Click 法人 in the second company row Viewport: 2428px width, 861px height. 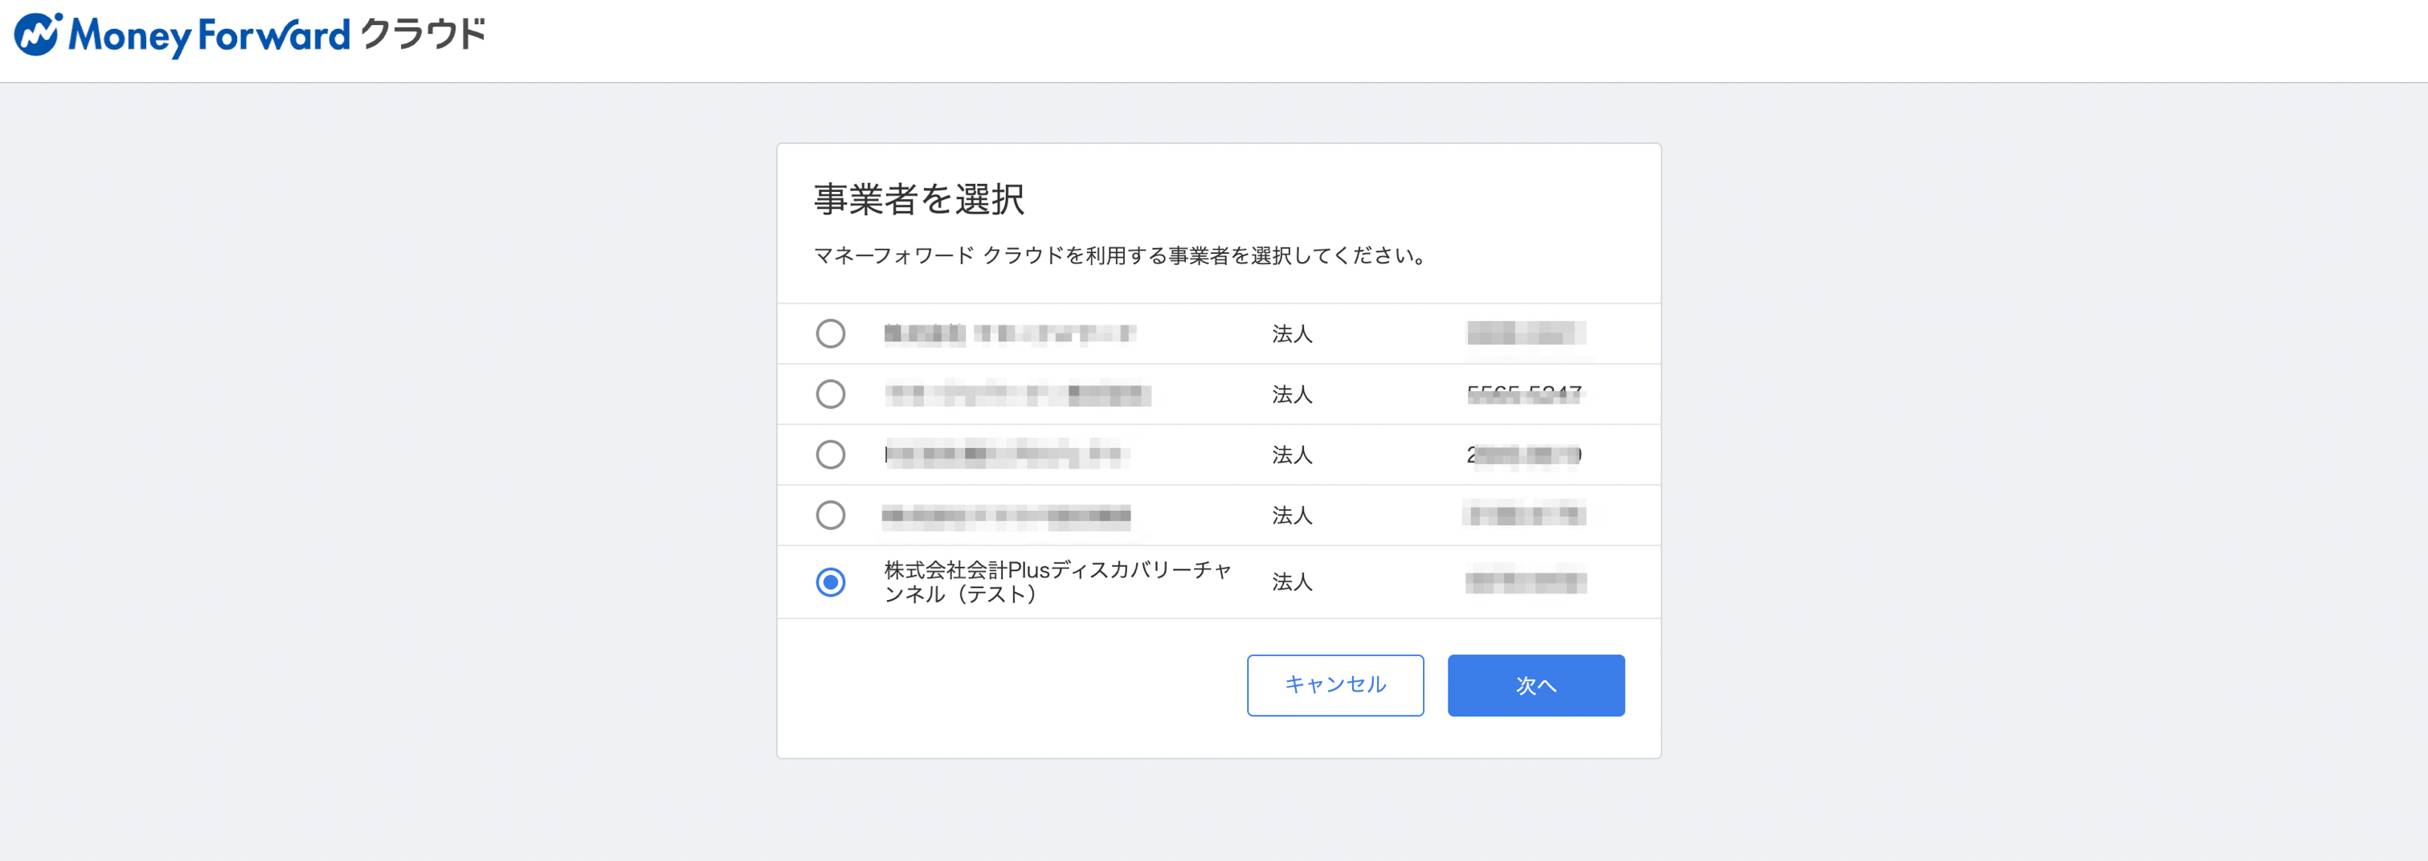[1292, 394]
